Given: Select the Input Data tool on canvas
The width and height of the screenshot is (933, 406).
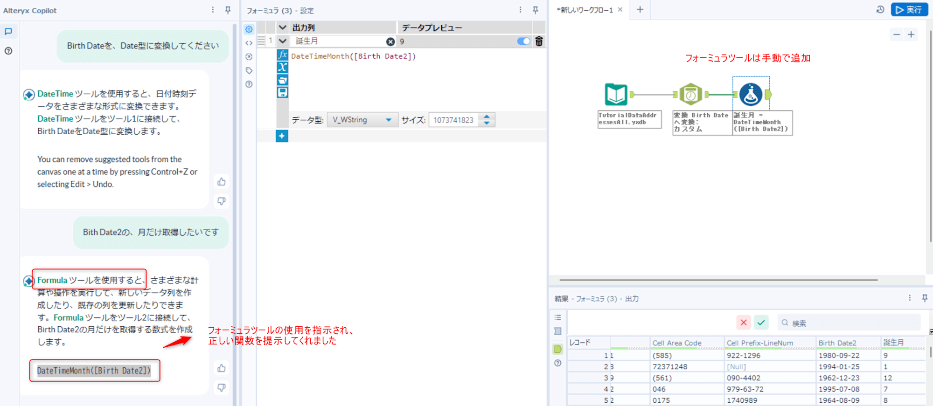Looking at the screenshot, I should pos(616,95).
